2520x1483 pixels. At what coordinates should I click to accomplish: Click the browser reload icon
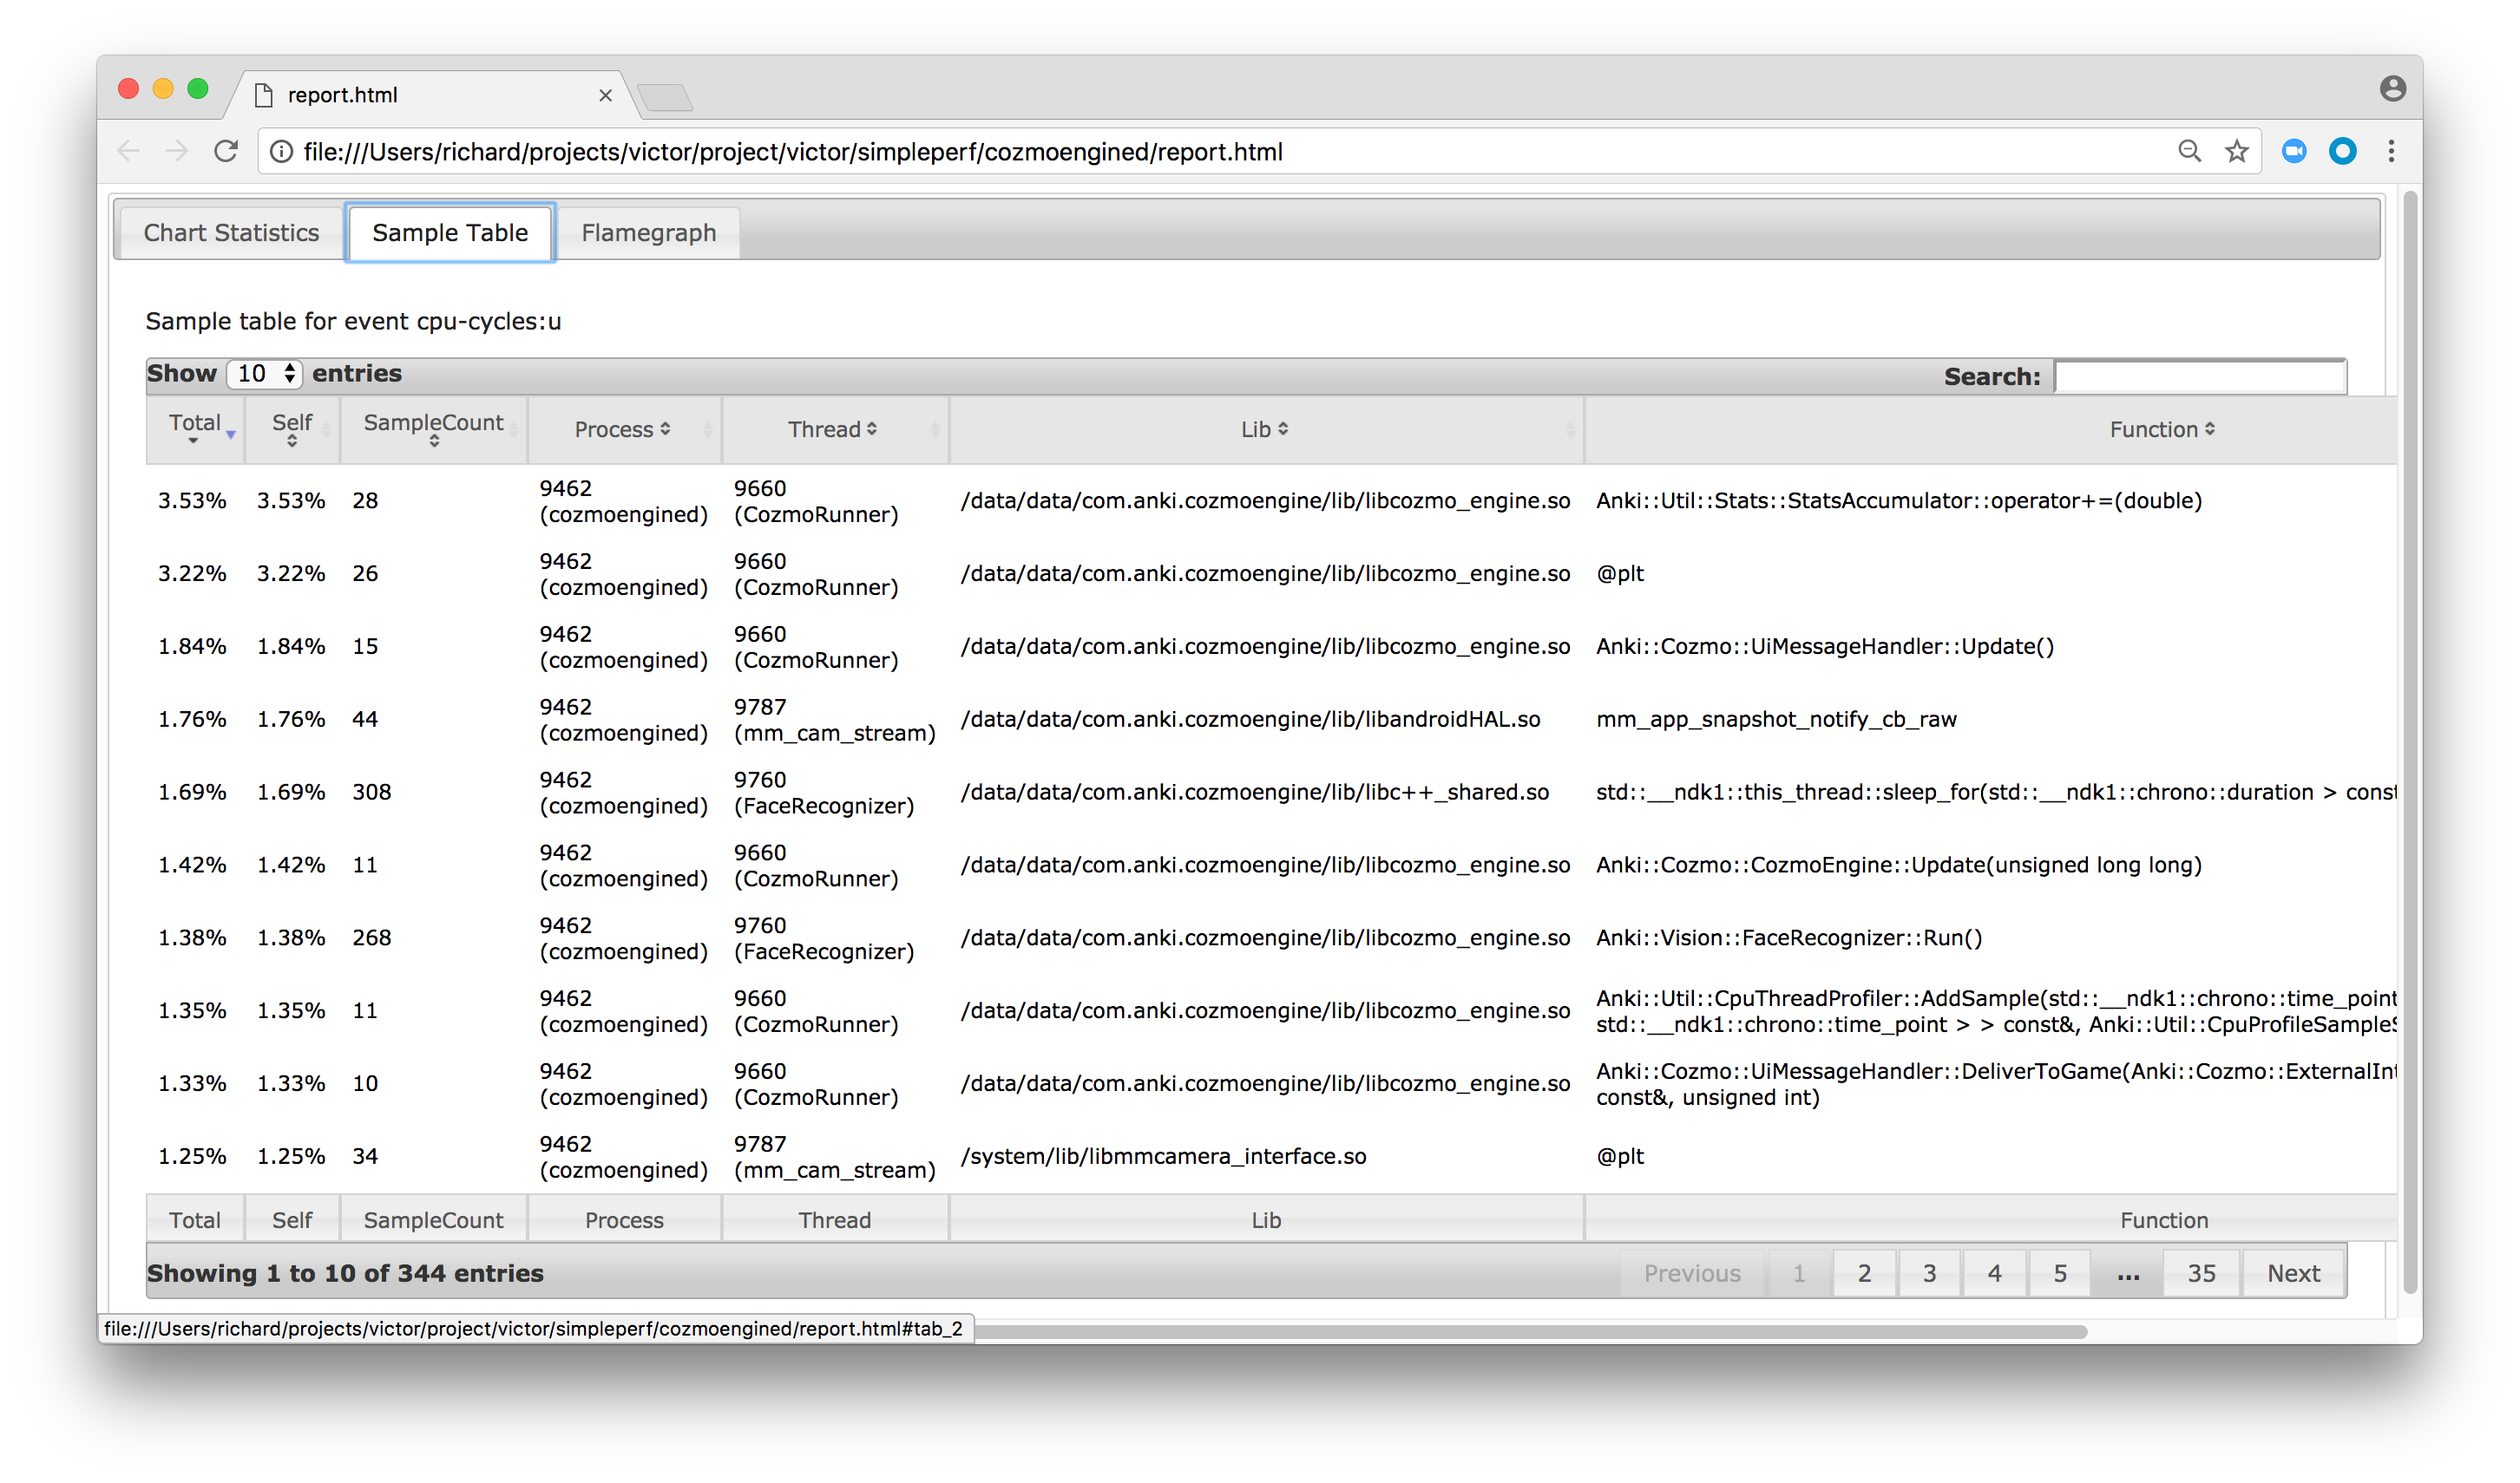click(x=226, y=151)
